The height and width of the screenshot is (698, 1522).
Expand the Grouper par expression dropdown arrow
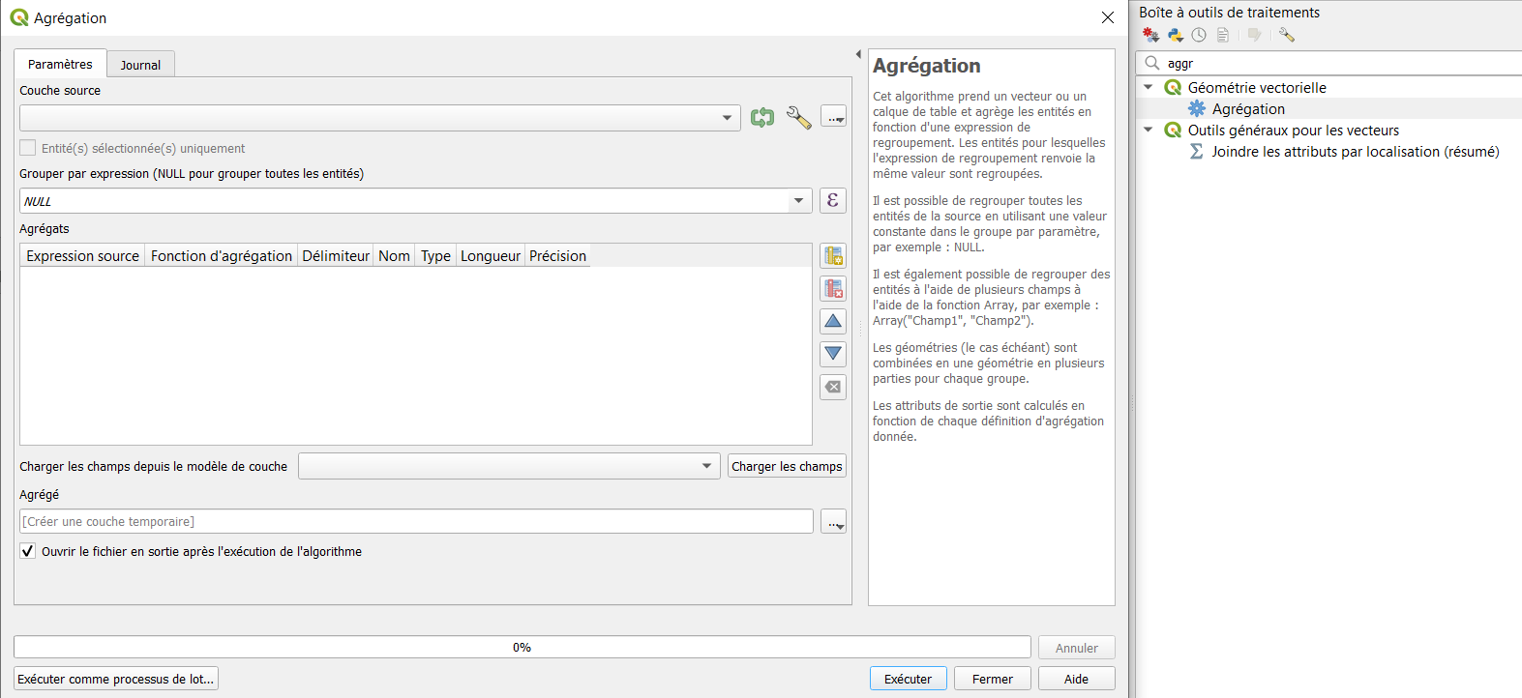tap(799, 201)
